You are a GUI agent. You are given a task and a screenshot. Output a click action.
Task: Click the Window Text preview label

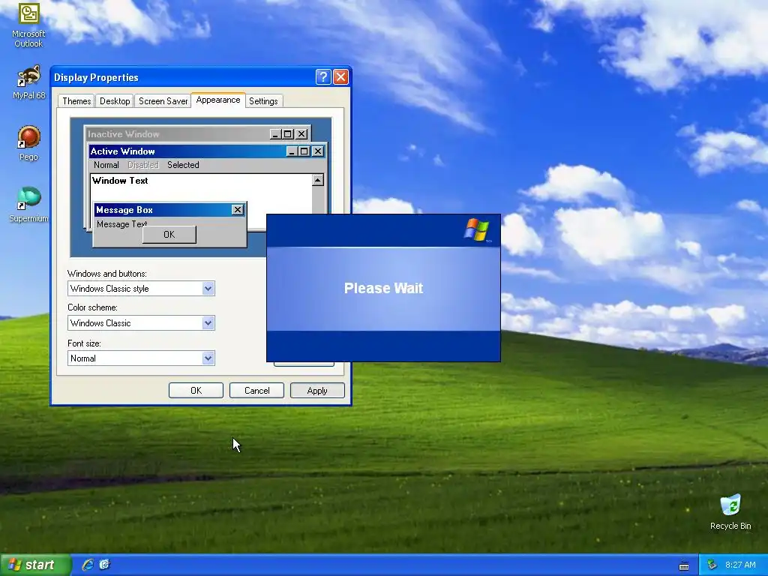[x=120, y=181]
